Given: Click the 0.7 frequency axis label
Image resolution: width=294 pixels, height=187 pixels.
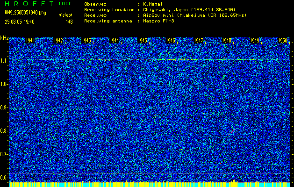Looking at the screenshot, I should pyautogui.click(x=3, y=154).
